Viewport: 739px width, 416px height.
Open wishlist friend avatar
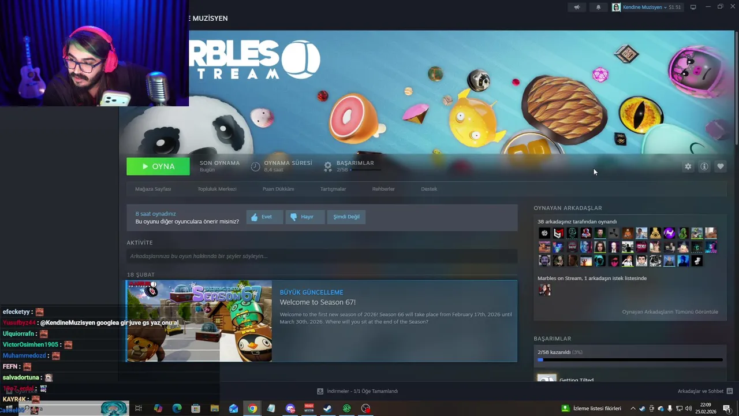click(x=544, y=290)
